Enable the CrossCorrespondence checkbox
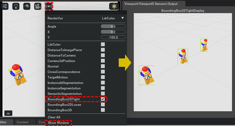 click(x=103, y=72)
